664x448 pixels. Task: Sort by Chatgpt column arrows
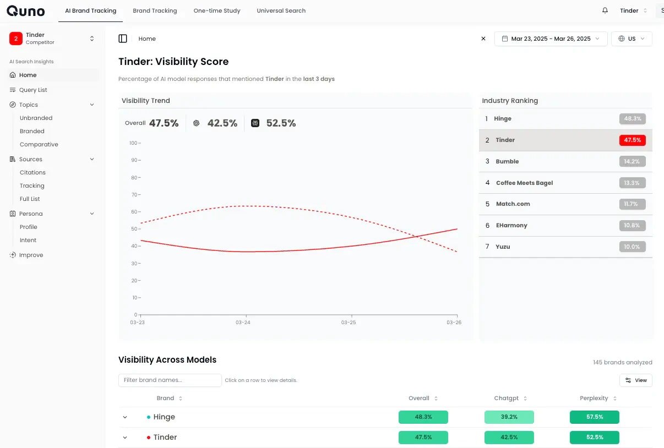[525, 398]
